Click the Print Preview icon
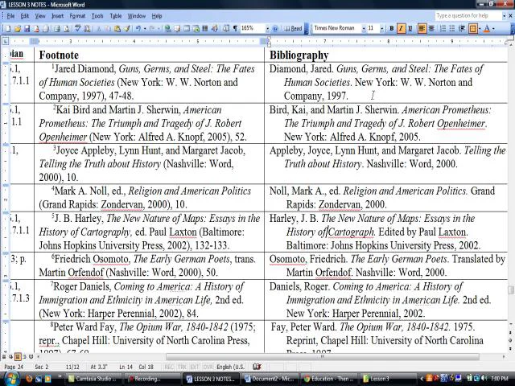This screenshot has height=386, width=515. pyautogui.click(x=67, y=29)
